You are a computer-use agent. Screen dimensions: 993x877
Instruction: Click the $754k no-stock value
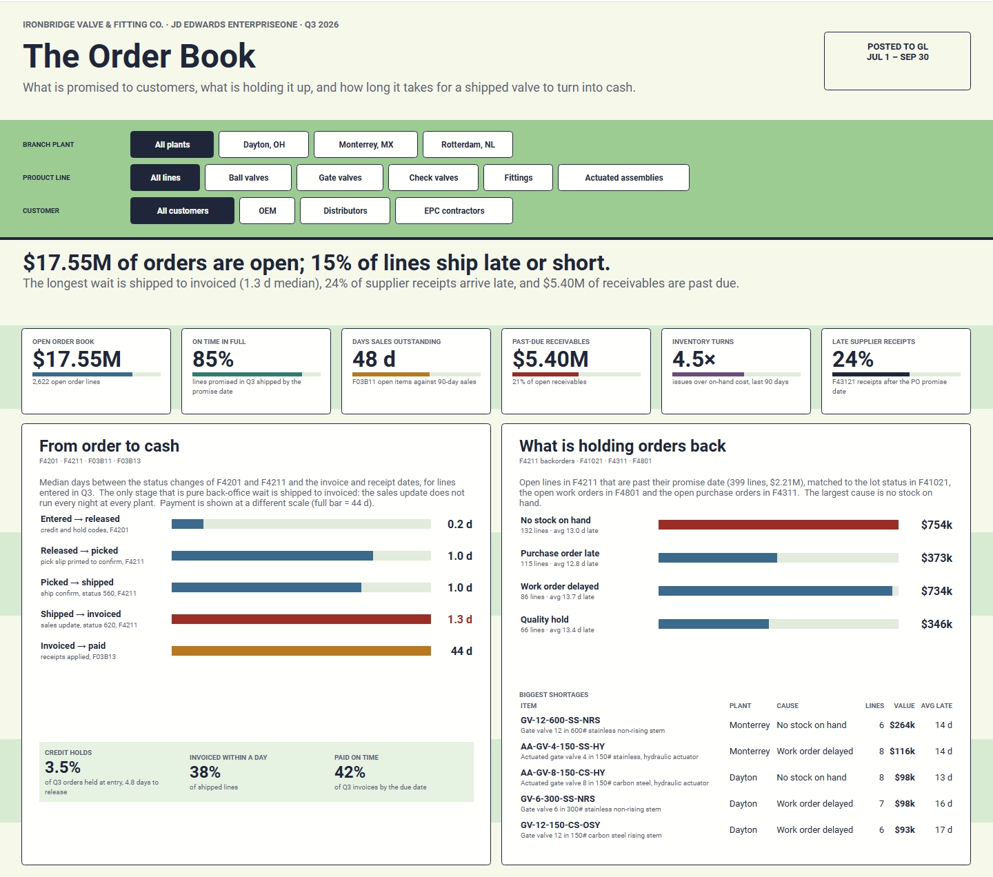coord(936,525)
